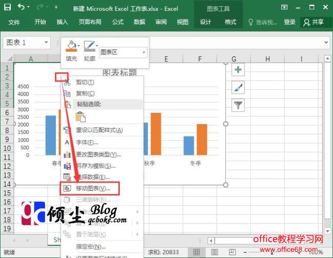Open Customize Quick Access Toolbar dropdown

point(56,7)
